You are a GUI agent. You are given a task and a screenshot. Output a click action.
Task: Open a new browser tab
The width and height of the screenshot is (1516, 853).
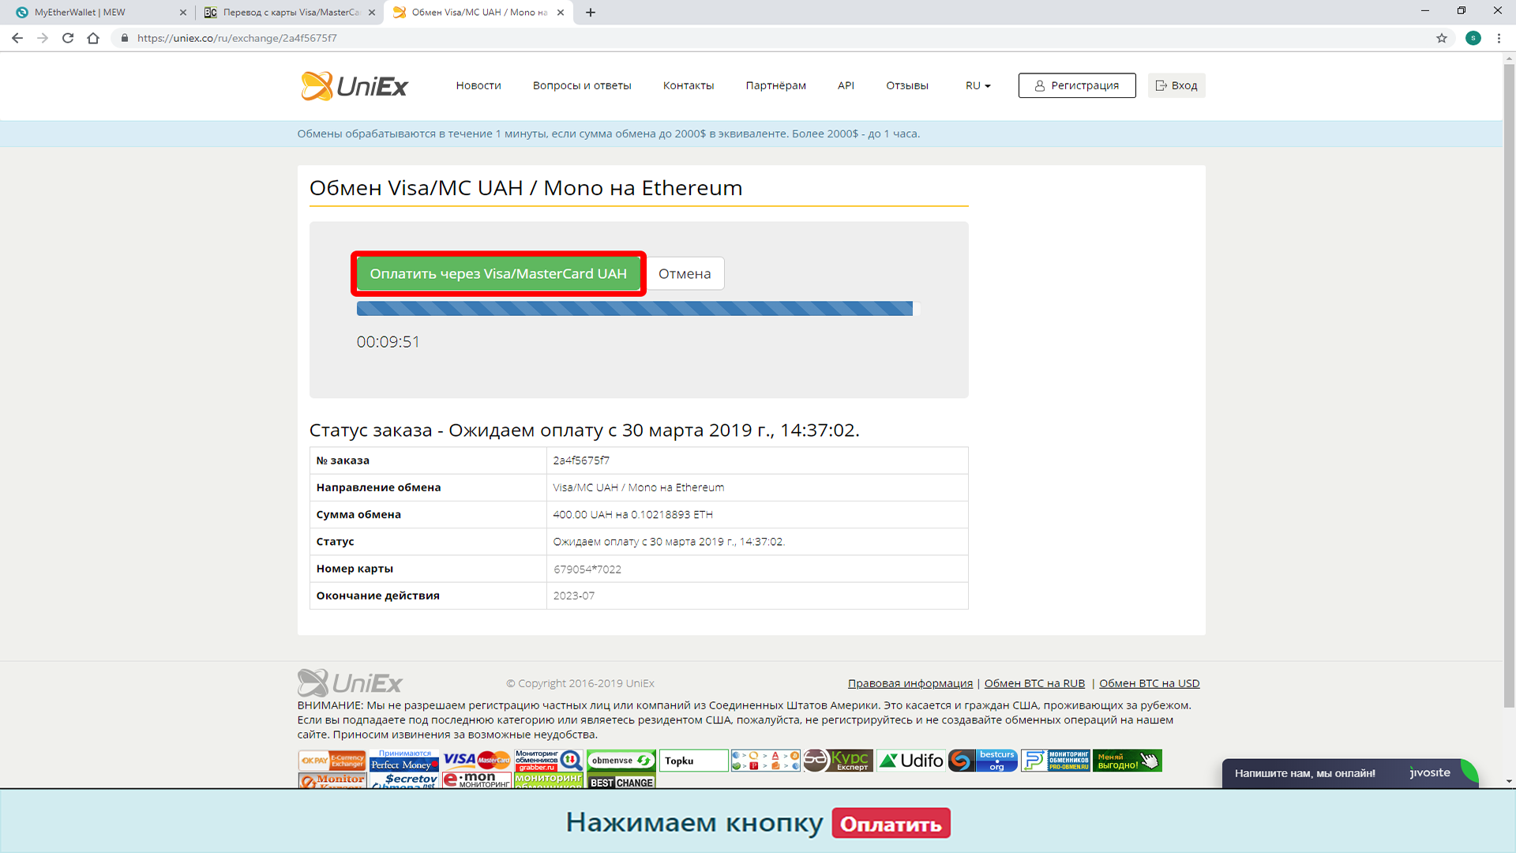click(591, 13)
